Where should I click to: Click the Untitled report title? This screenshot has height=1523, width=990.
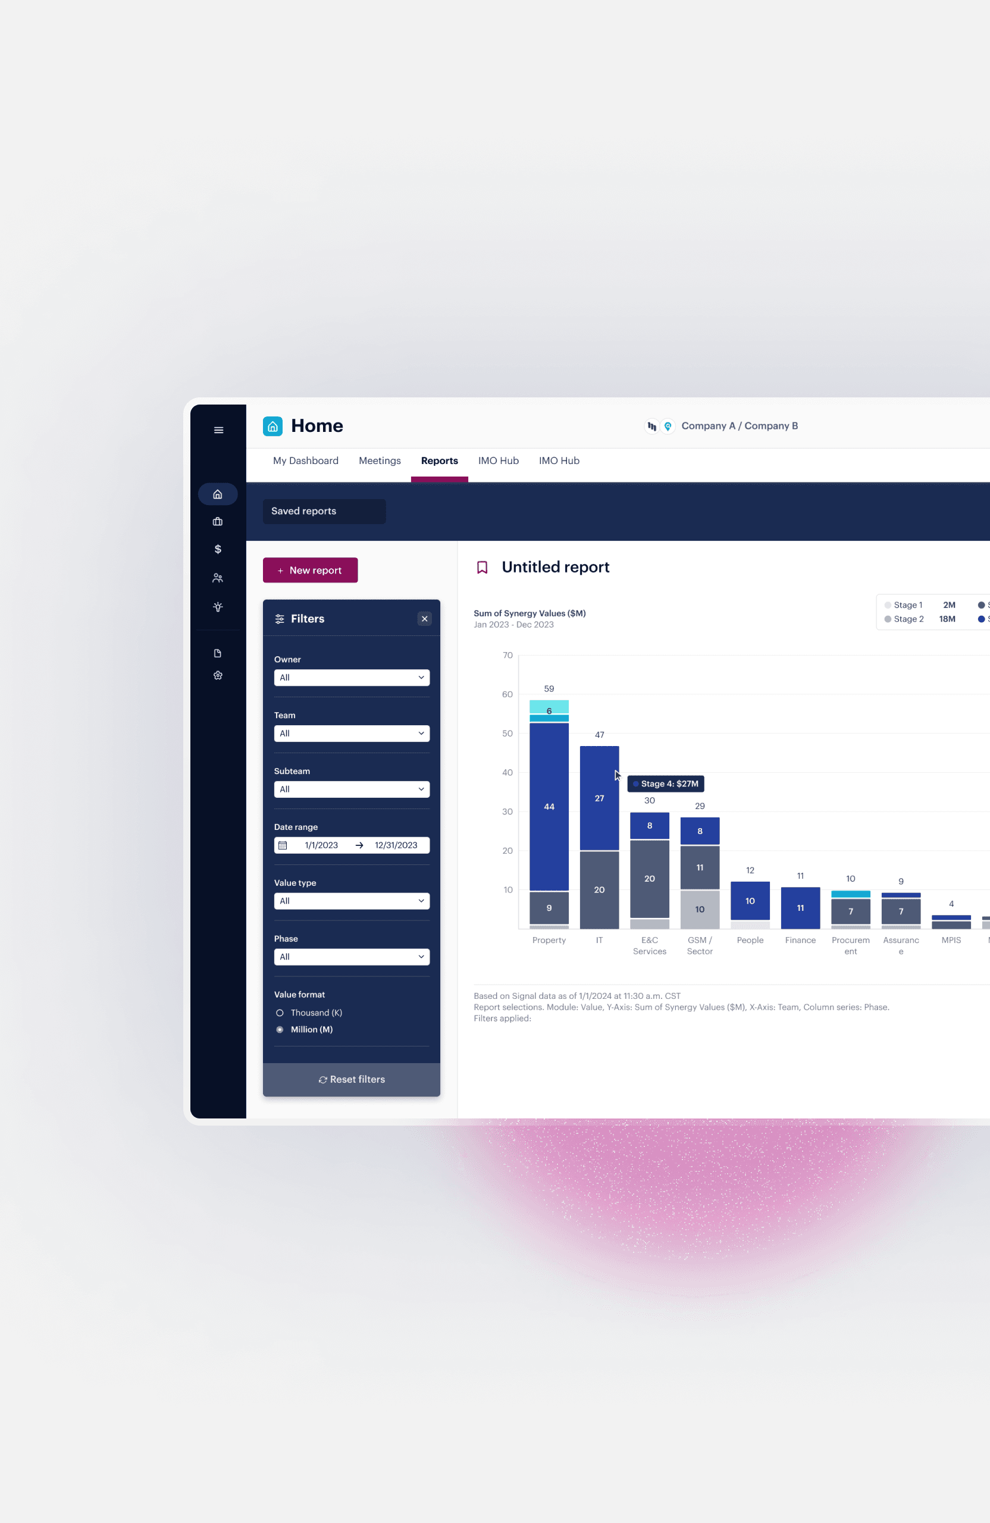tap(556, 568)
